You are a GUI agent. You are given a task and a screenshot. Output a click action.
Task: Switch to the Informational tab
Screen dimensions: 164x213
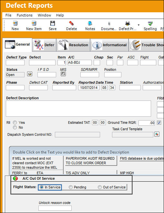click(109, 45)
